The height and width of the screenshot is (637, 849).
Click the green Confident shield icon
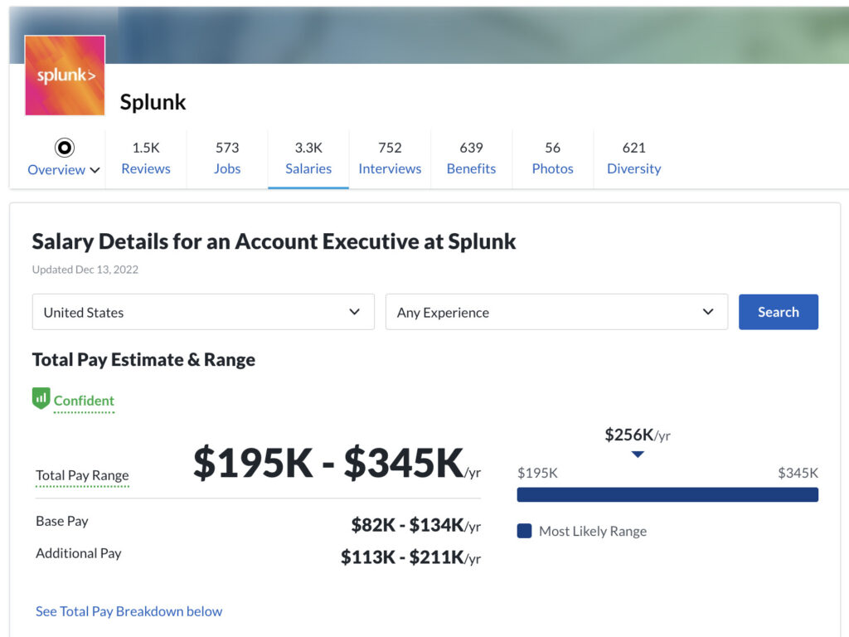(x=41, y=399)
